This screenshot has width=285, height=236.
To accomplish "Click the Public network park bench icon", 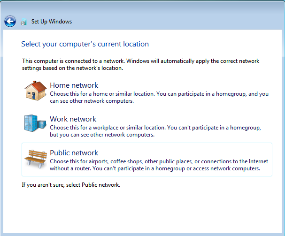I will click(x=36, y=159).
